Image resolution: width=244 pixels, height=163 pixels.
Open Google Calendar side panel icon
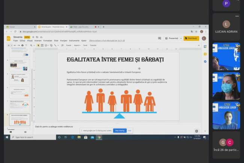205,47
